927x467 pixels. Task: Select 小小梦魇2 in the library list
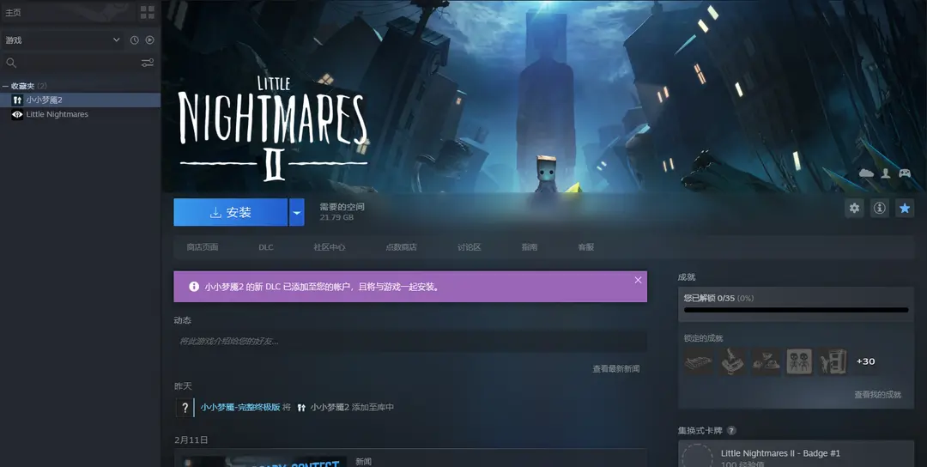click(x=80, y=100)
